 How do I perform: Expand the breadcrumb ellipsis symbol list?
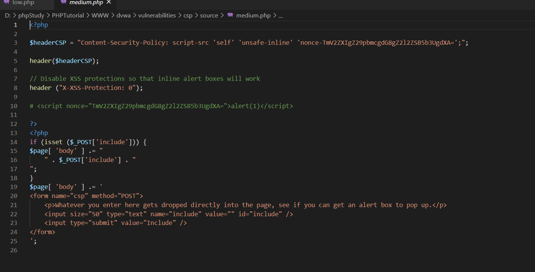281,16
